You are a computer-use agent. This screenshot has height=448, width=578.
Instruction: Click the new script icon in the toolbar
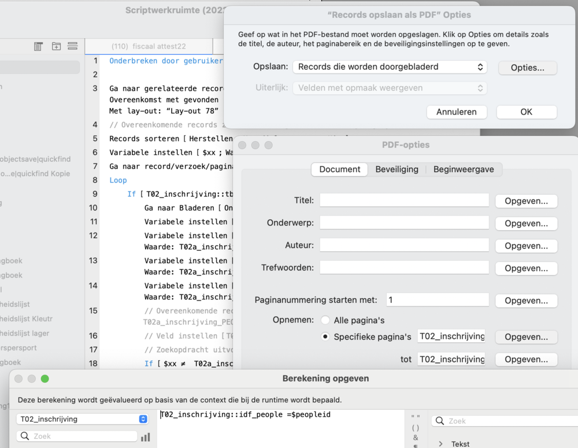click(38, 46)
